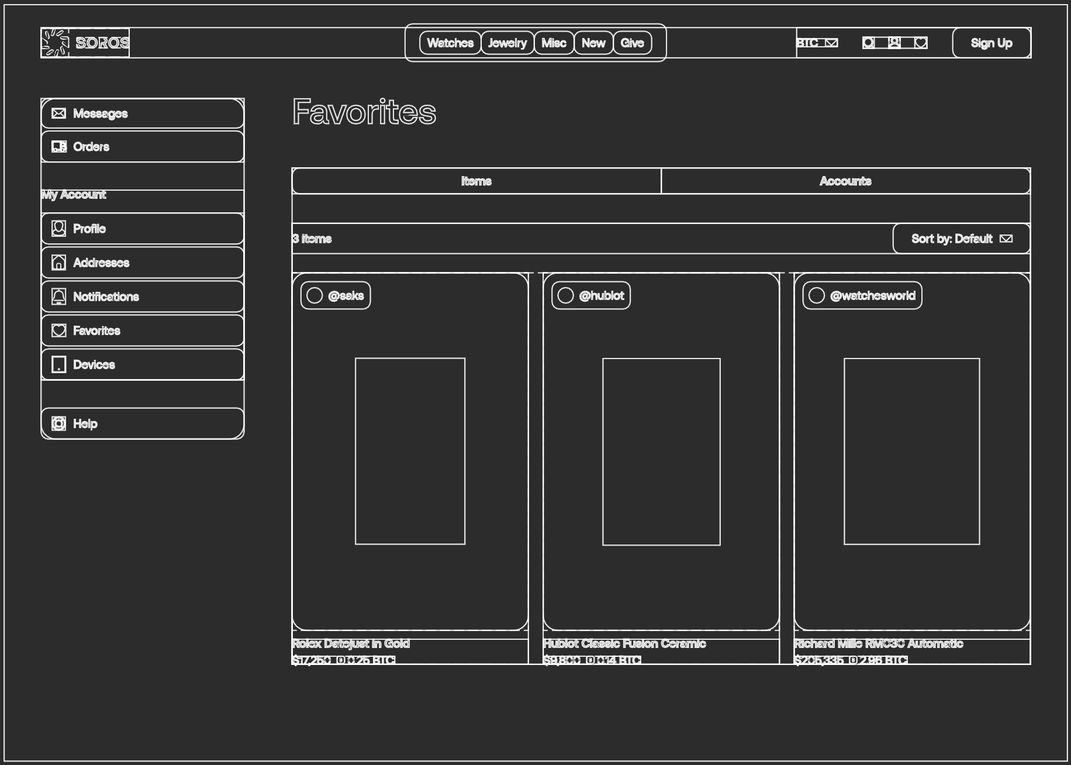Select the @watchesworld seller avatar circle

(817, 295)
